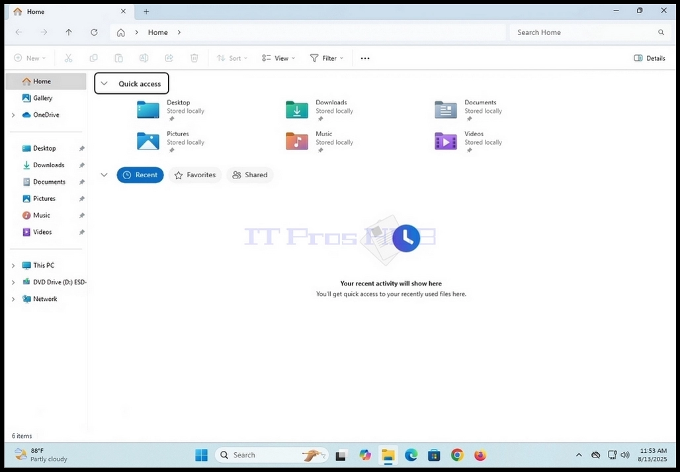Expand DVD Drive (D:) node
680x472 pixels.
pos(13,282)
